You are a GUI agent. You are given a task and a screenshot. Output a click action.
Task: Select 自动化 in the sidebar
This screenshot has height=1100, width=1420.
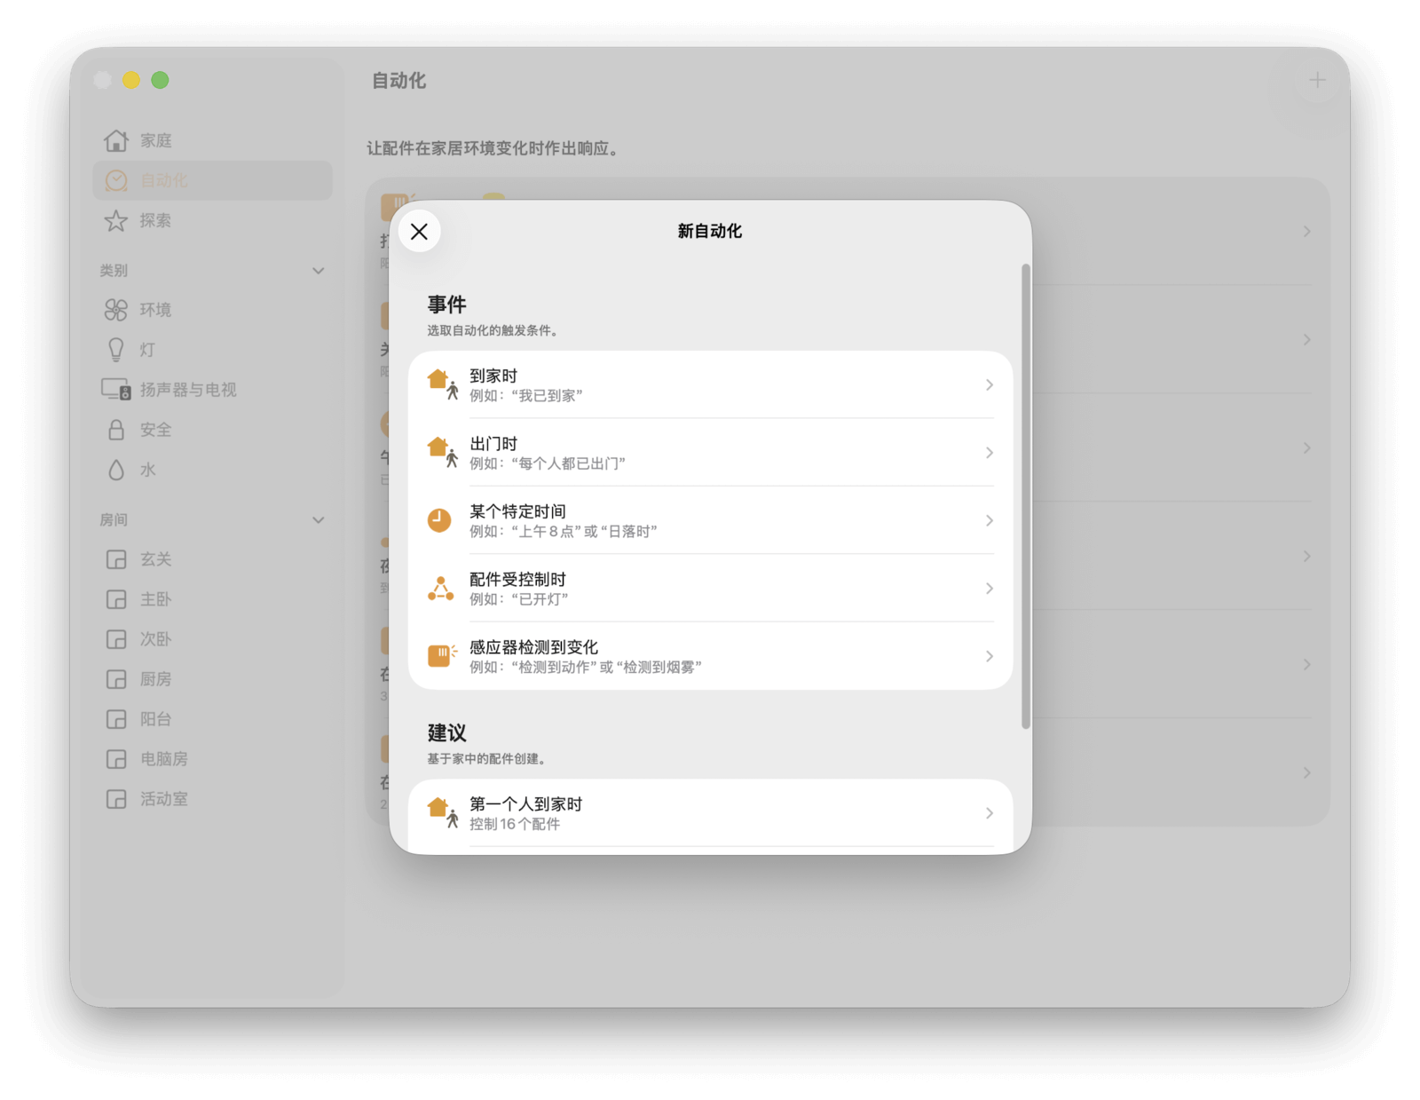pos(212,180)
